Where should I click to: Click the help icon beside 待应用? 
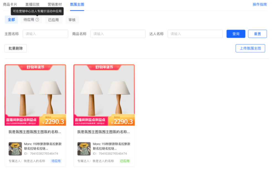37,20
